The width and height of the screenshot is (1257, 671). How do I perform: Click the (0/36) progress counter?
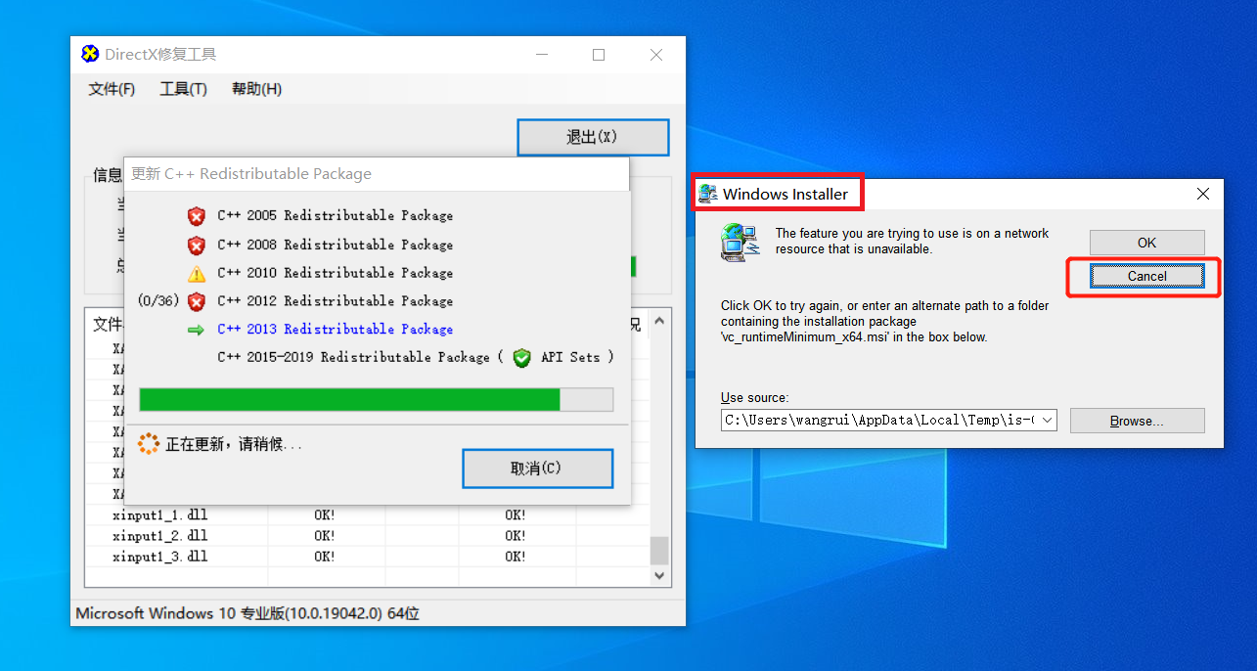[158, 300]
